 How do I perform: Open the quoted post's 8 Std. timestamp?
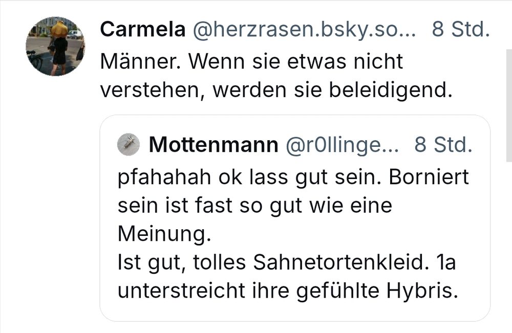[x=438, y=145]
